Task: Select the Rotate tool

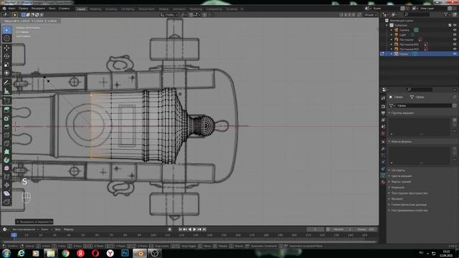Action: (6, 56)
